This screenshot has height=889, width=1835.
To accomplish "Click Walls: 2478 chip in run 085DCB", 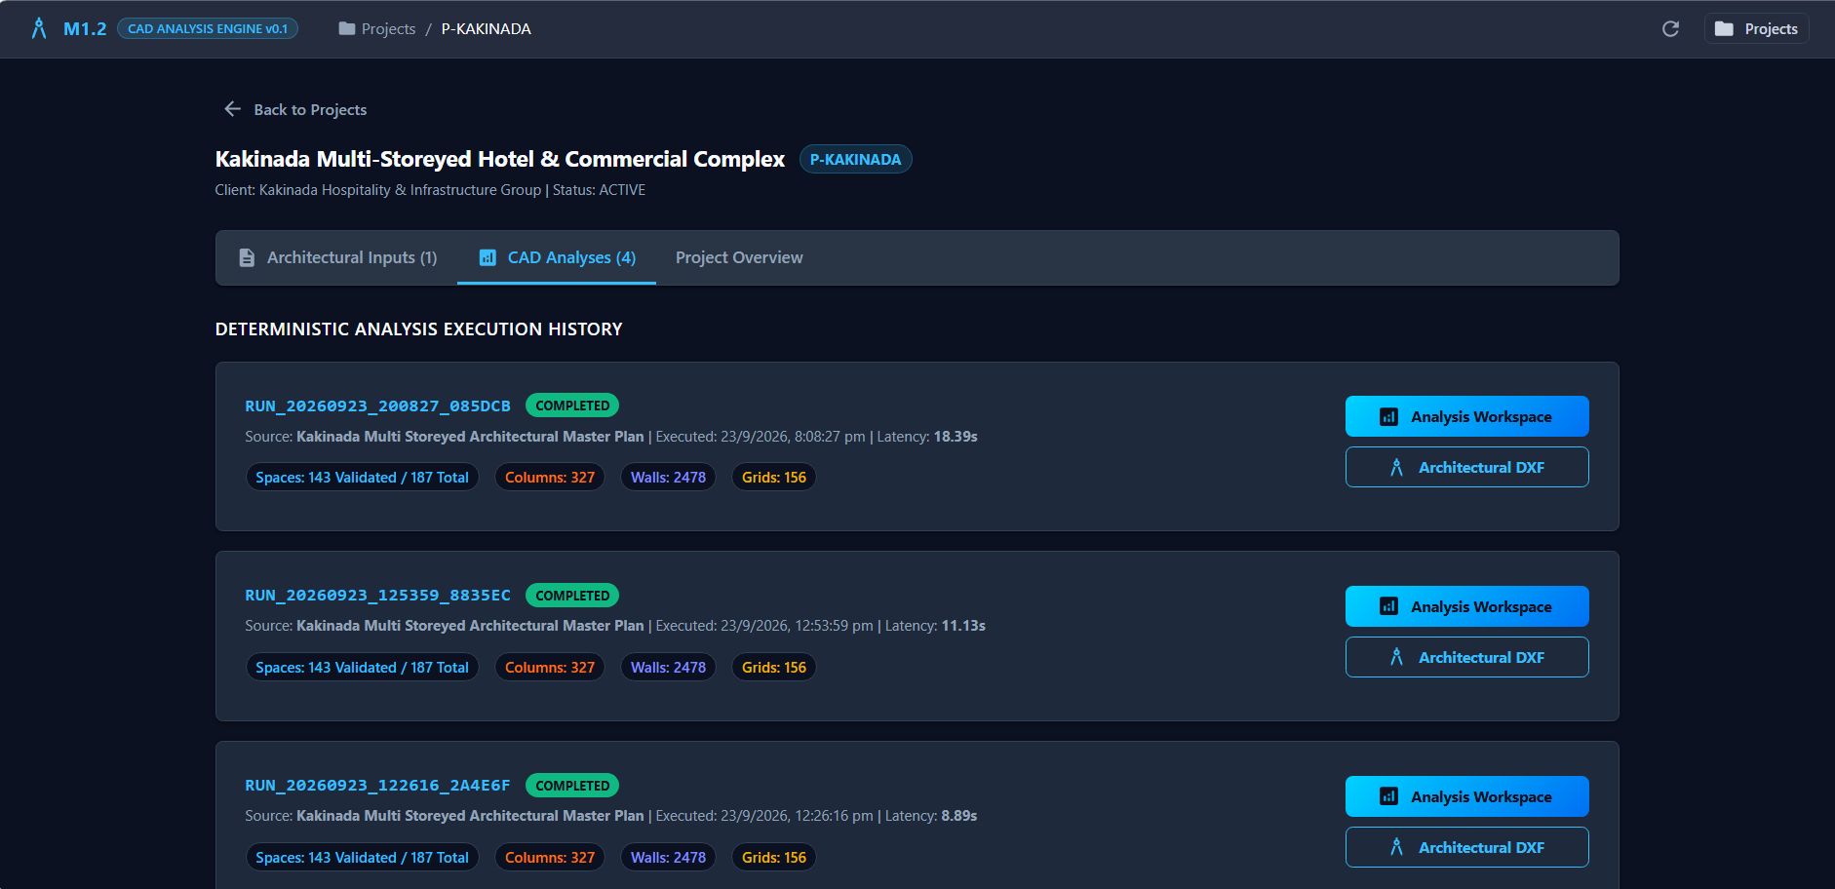I will pos(668,478).
